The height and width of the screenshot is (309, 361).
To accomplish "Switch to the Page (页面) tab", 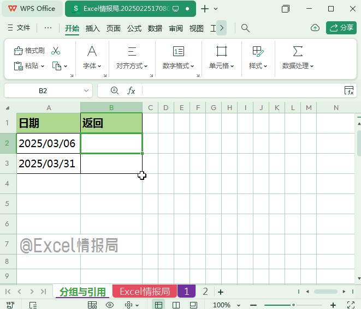I will click(x=114, y=28).
